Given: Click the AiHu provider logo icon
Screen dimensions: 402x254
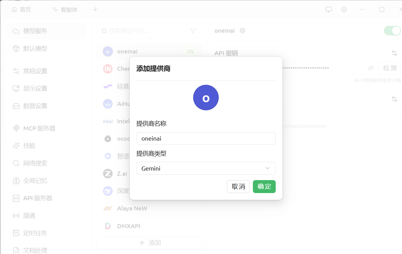Looking at the screenshot, I should pos(108,104).
